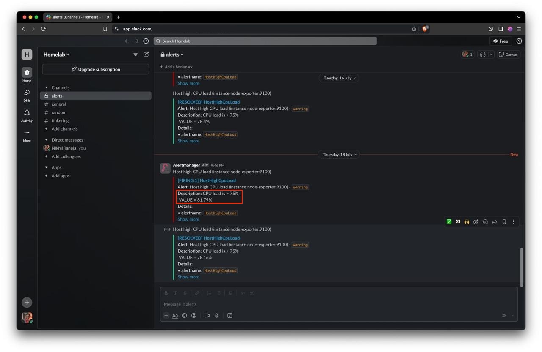
Task: Create a new workspace with the plus button
Action: [27, 302]
